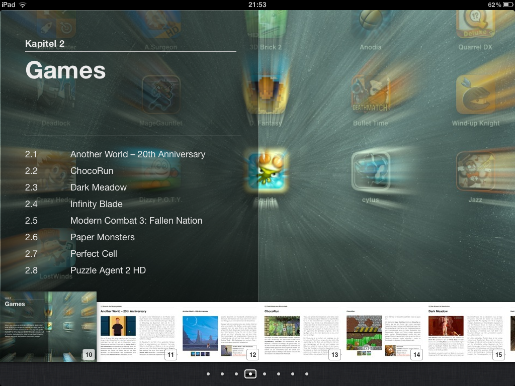
Task: Tap the Anodia game icon
Action: tap(371, 23)
